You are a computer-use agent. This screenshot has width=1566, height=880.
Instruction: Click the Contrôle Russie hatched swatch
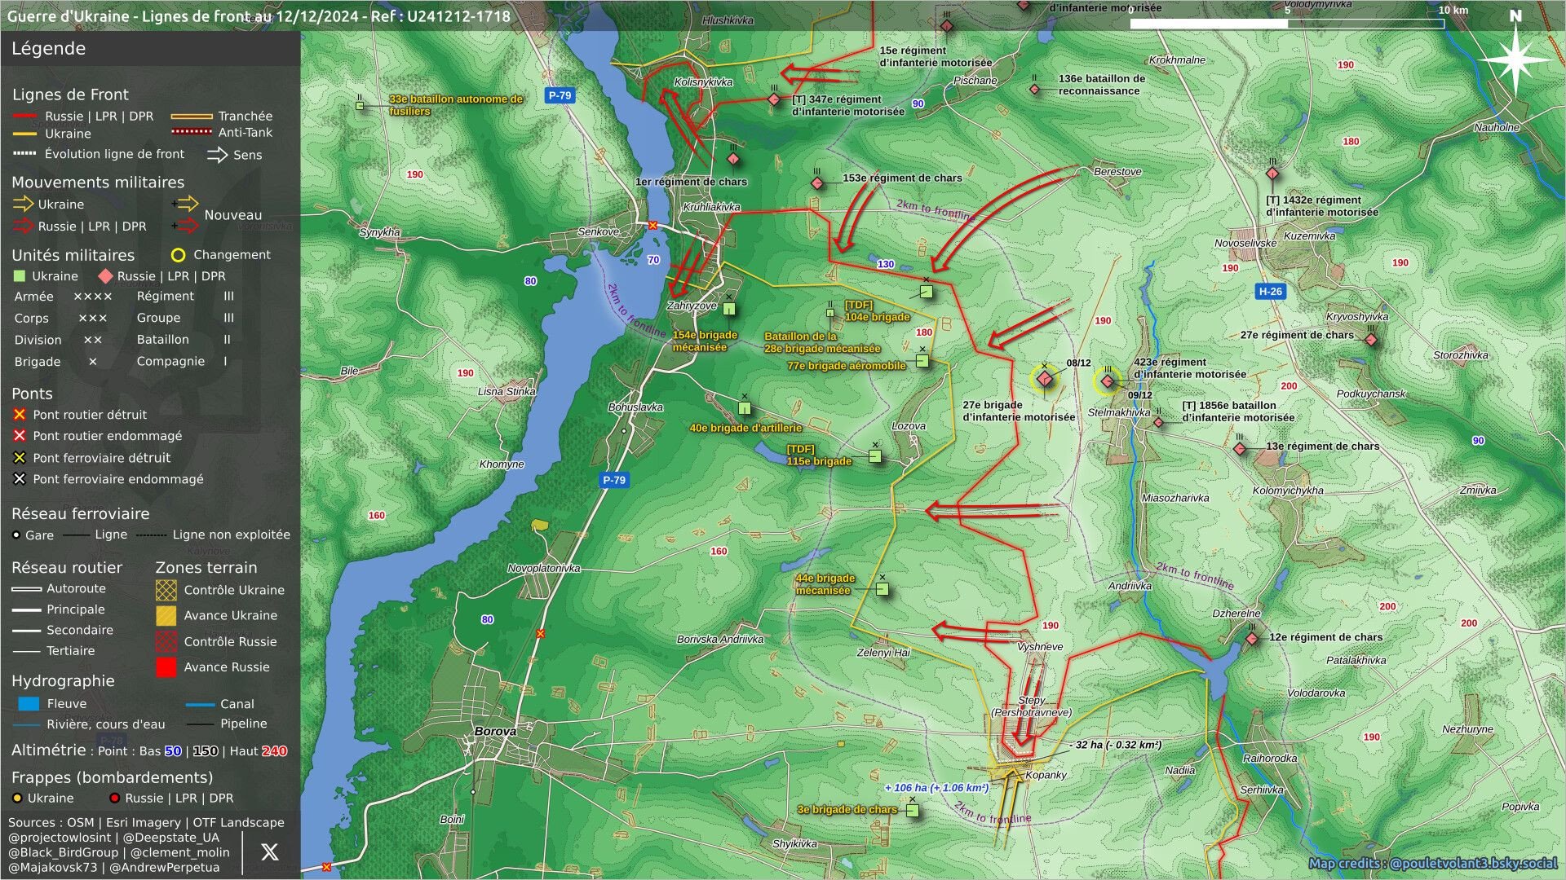[166, 641]
